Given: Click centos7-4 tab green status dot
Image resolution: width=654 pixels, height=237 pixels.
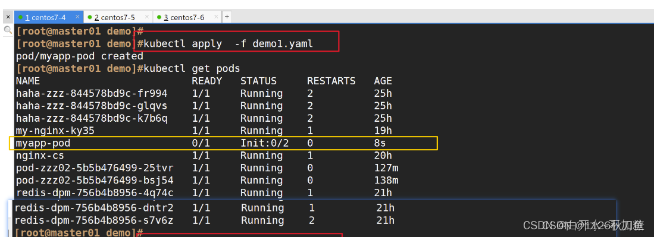Looking at the screenshot, I should click(x=20, y=17).
